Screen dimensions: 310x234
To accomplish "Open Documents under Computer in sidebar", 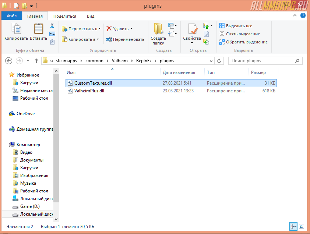I will tap(28, 160).
